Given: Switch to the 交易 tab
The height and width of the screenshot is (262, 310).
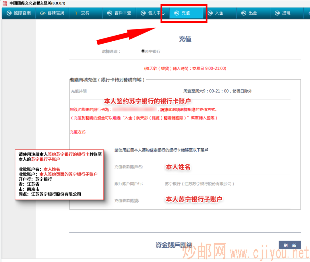Looking at the screenshot, I should click(x=86, y=13).
